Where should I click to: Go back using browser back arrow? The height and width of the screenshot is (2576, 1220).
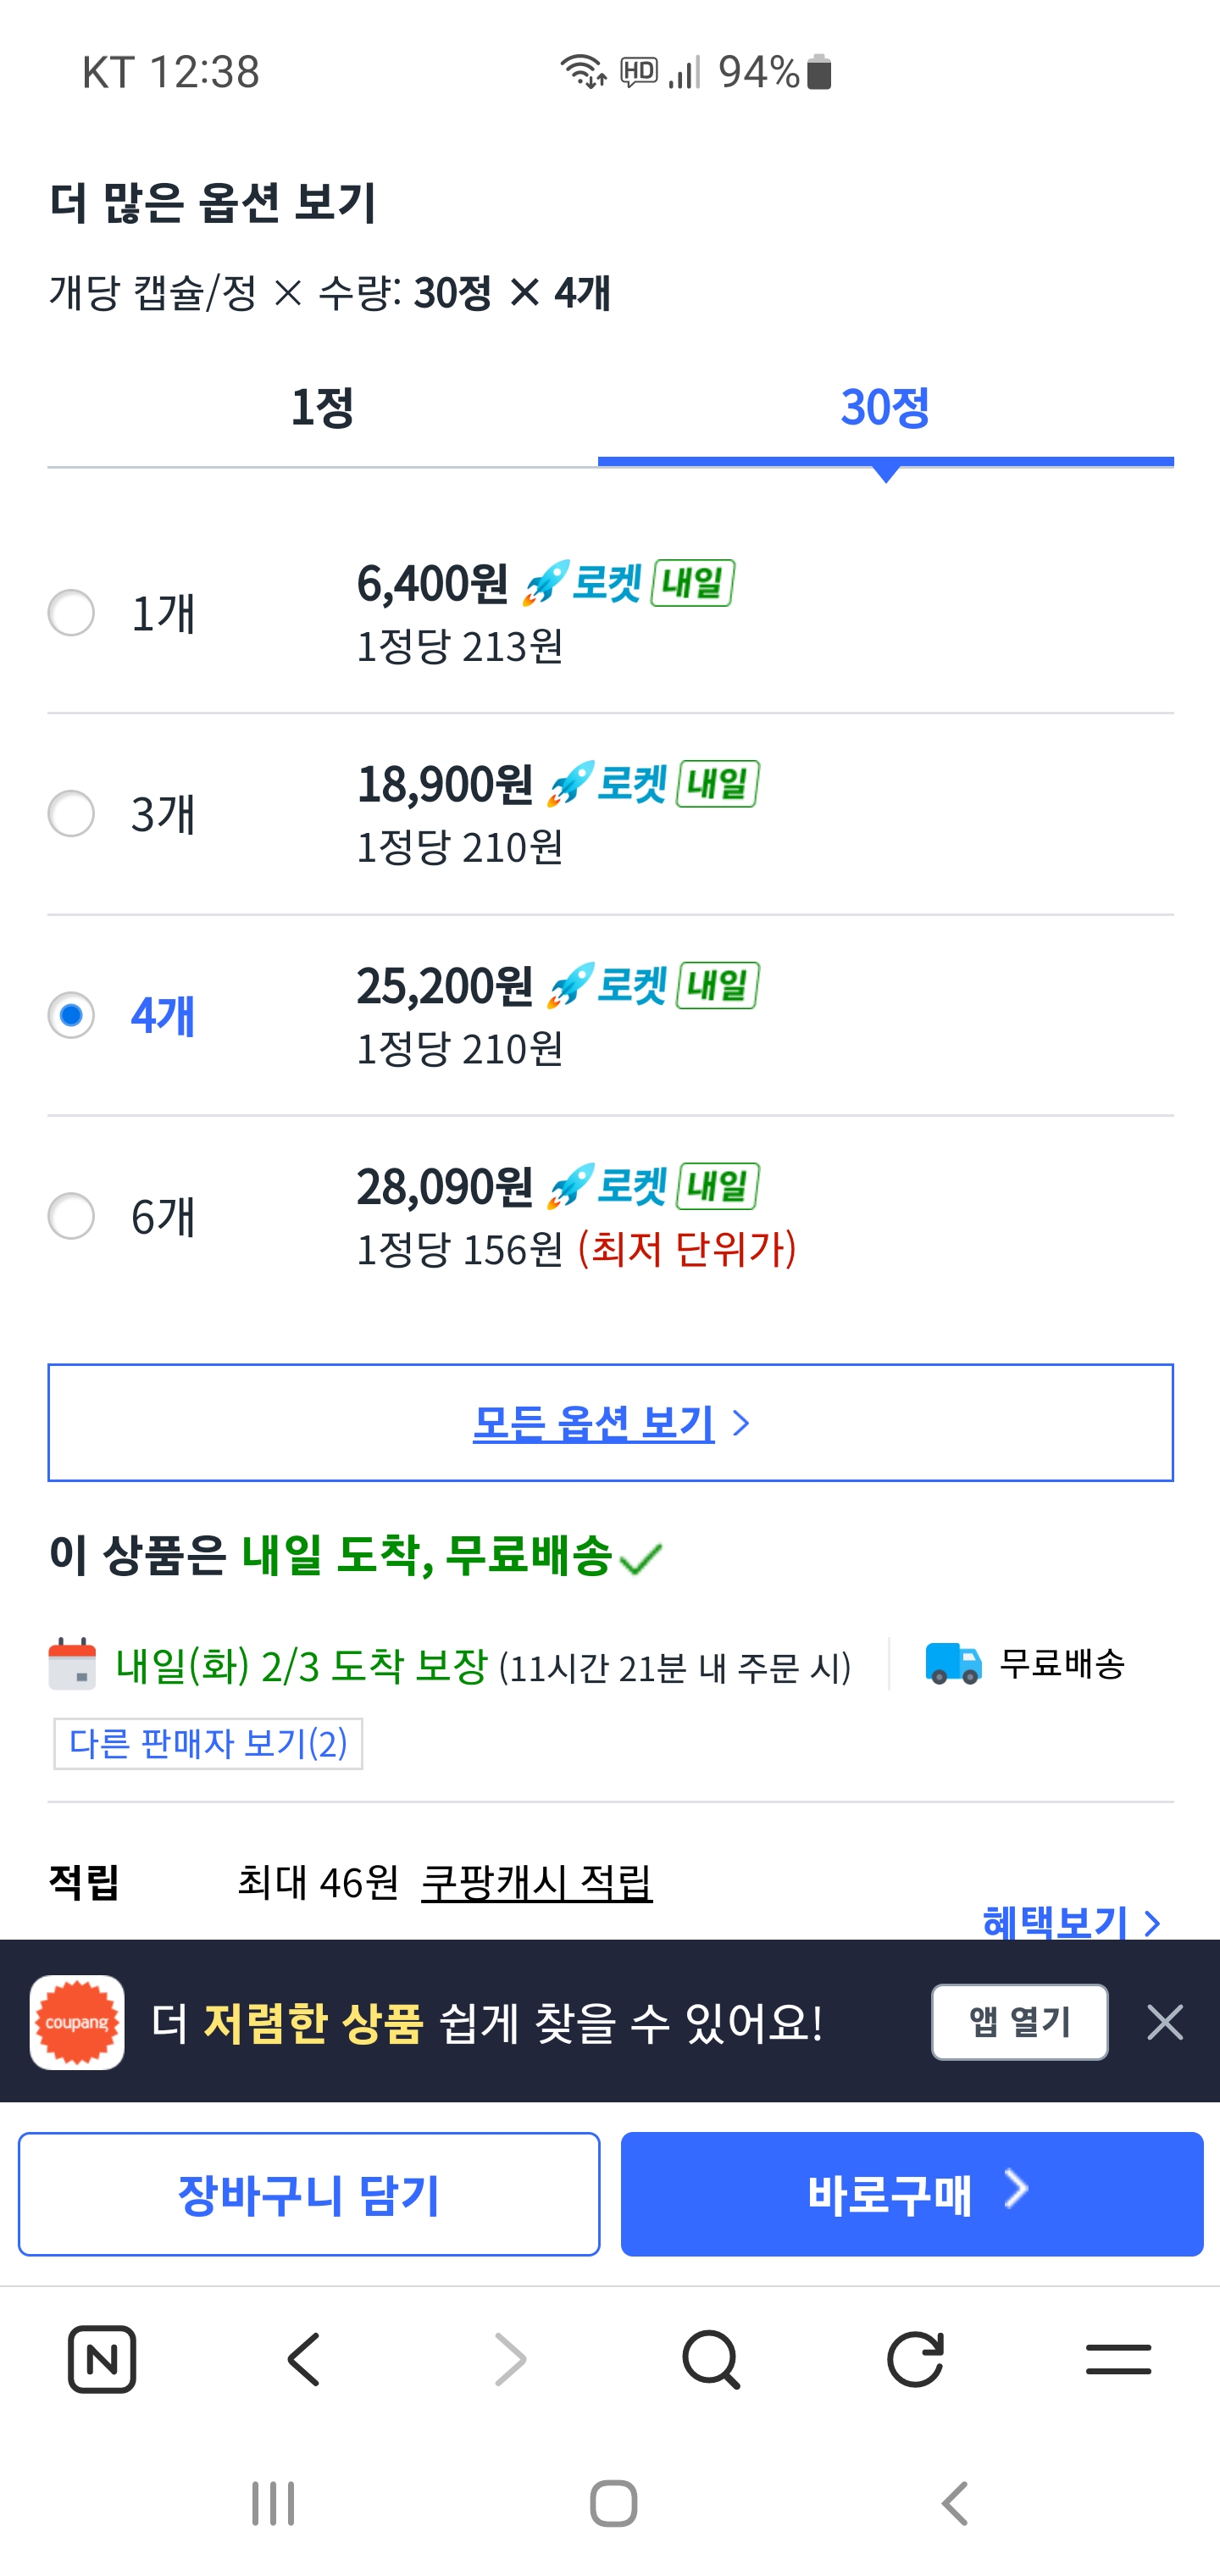304,2359
